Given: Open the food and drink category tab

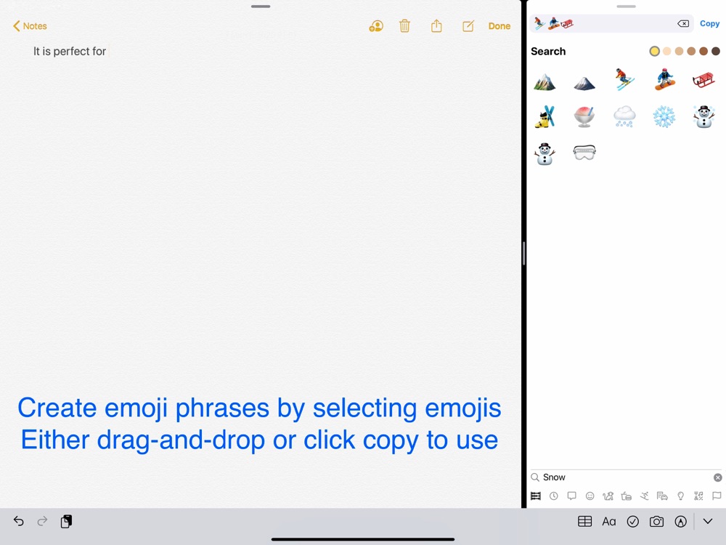Looking at the screenshot, I should [x=626, y=496].
